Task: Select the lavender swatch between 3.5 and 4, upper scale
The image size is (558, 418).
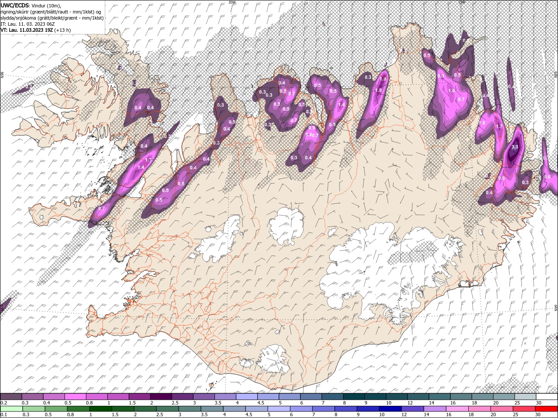Action: (225, 397)
